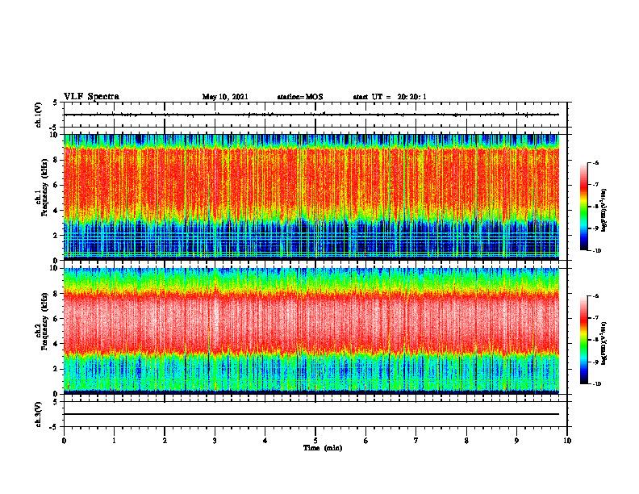Click the "8" kHz tick on ch.2 axis

(56, 294)
